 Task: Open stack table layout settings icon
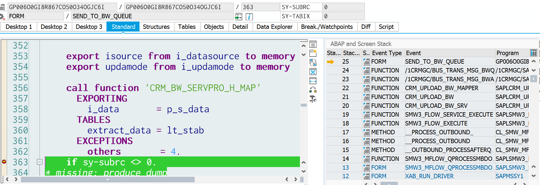533,53
